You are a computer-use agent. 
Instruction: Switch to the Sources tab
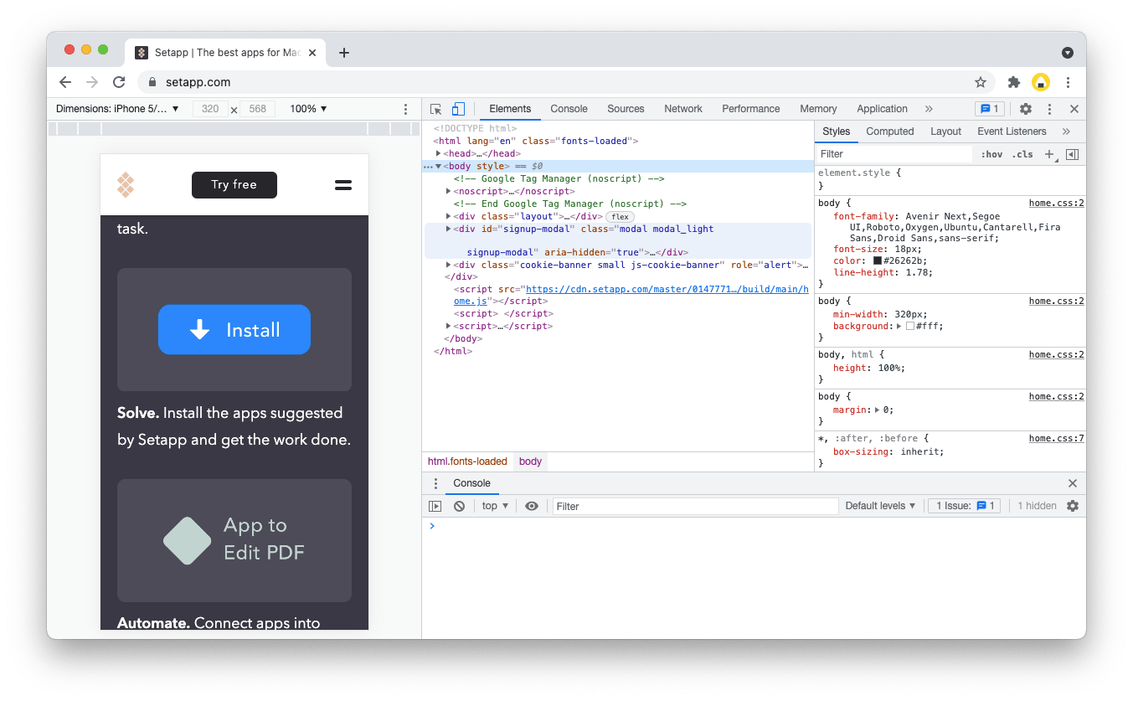pyautogui.click(x=626, y=109)
